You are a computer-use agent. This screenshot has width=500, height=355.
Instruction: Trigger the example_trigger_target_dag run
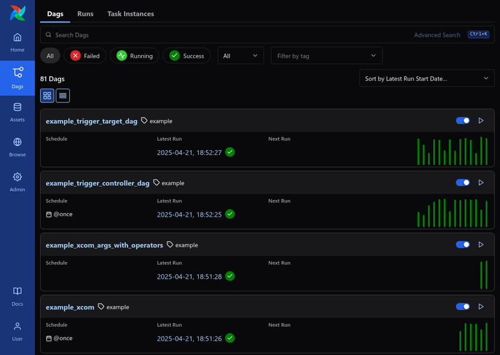point(481,121)
